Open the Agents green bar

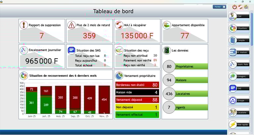(x=191, y=107)
